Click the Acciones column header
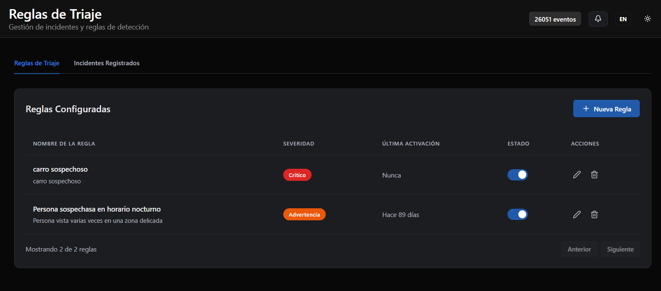The image size is (661, 291). (x=585, y=144)
